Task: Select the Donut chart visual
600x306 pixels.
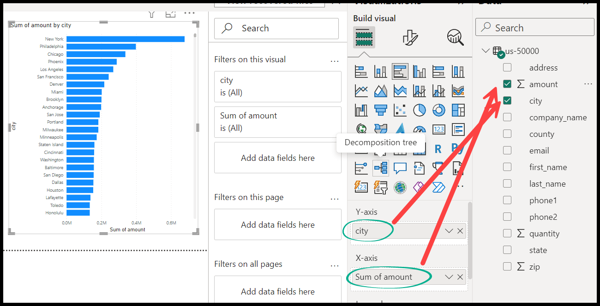Action: [x=439, y=110]
